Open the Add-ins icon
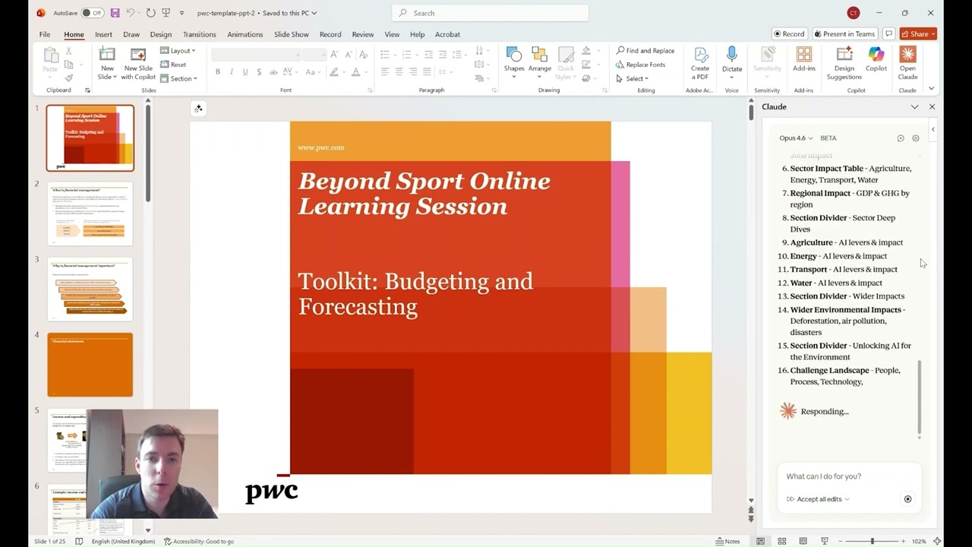Screen dimensions: 972x547 pos(804,55)
